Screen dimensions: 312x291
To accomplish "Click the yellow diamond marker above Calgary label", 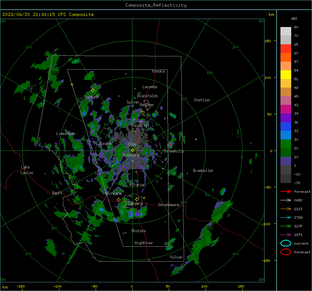I will (137, 199).
